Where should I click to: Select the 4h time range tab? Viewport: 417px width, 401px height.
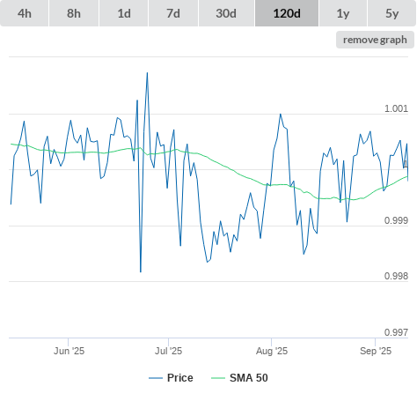coord(25,13)
